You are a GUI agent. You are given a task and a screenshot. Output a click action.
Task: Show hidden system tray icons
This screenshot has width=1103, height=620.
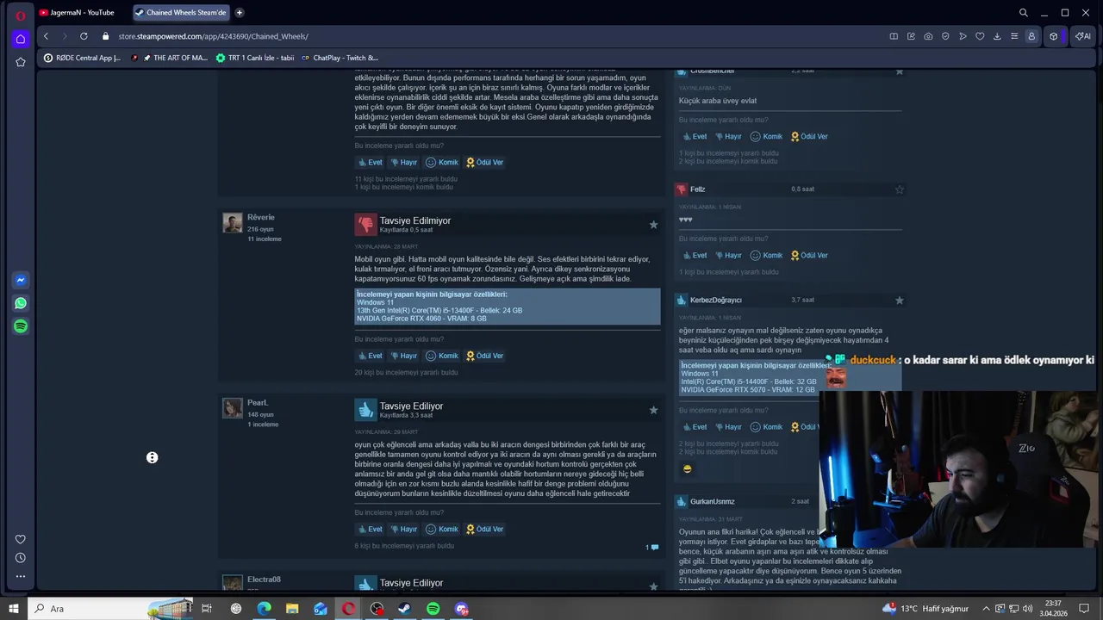pos(986,609)
